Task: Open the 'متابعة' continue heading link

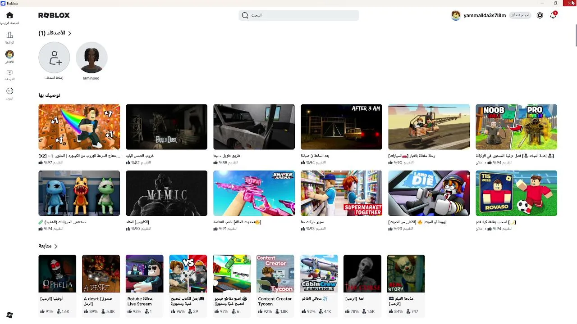Action: coord(45,246)
